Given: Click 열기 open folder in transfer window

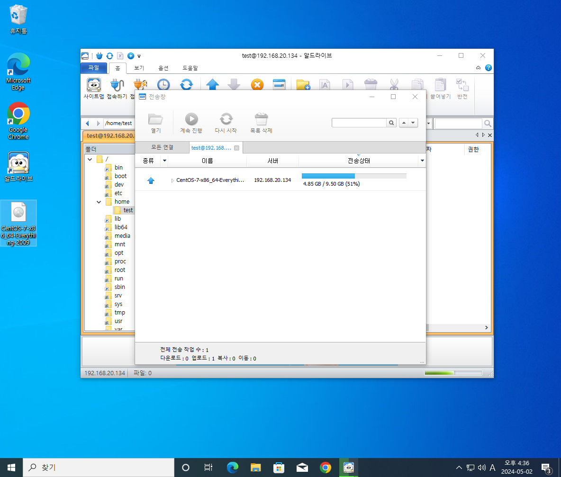Looking at the screenshot, I should [x=155, y=123].
